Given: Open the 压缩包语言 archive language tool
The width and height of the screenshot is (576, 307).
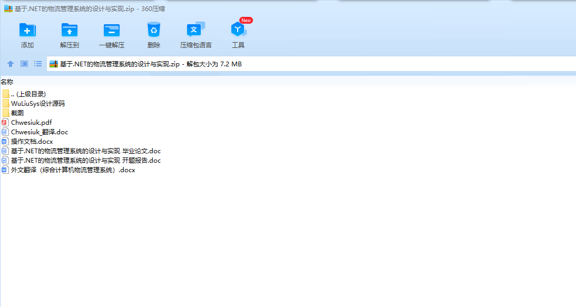Looking at the screenshot, I should 196,29.
